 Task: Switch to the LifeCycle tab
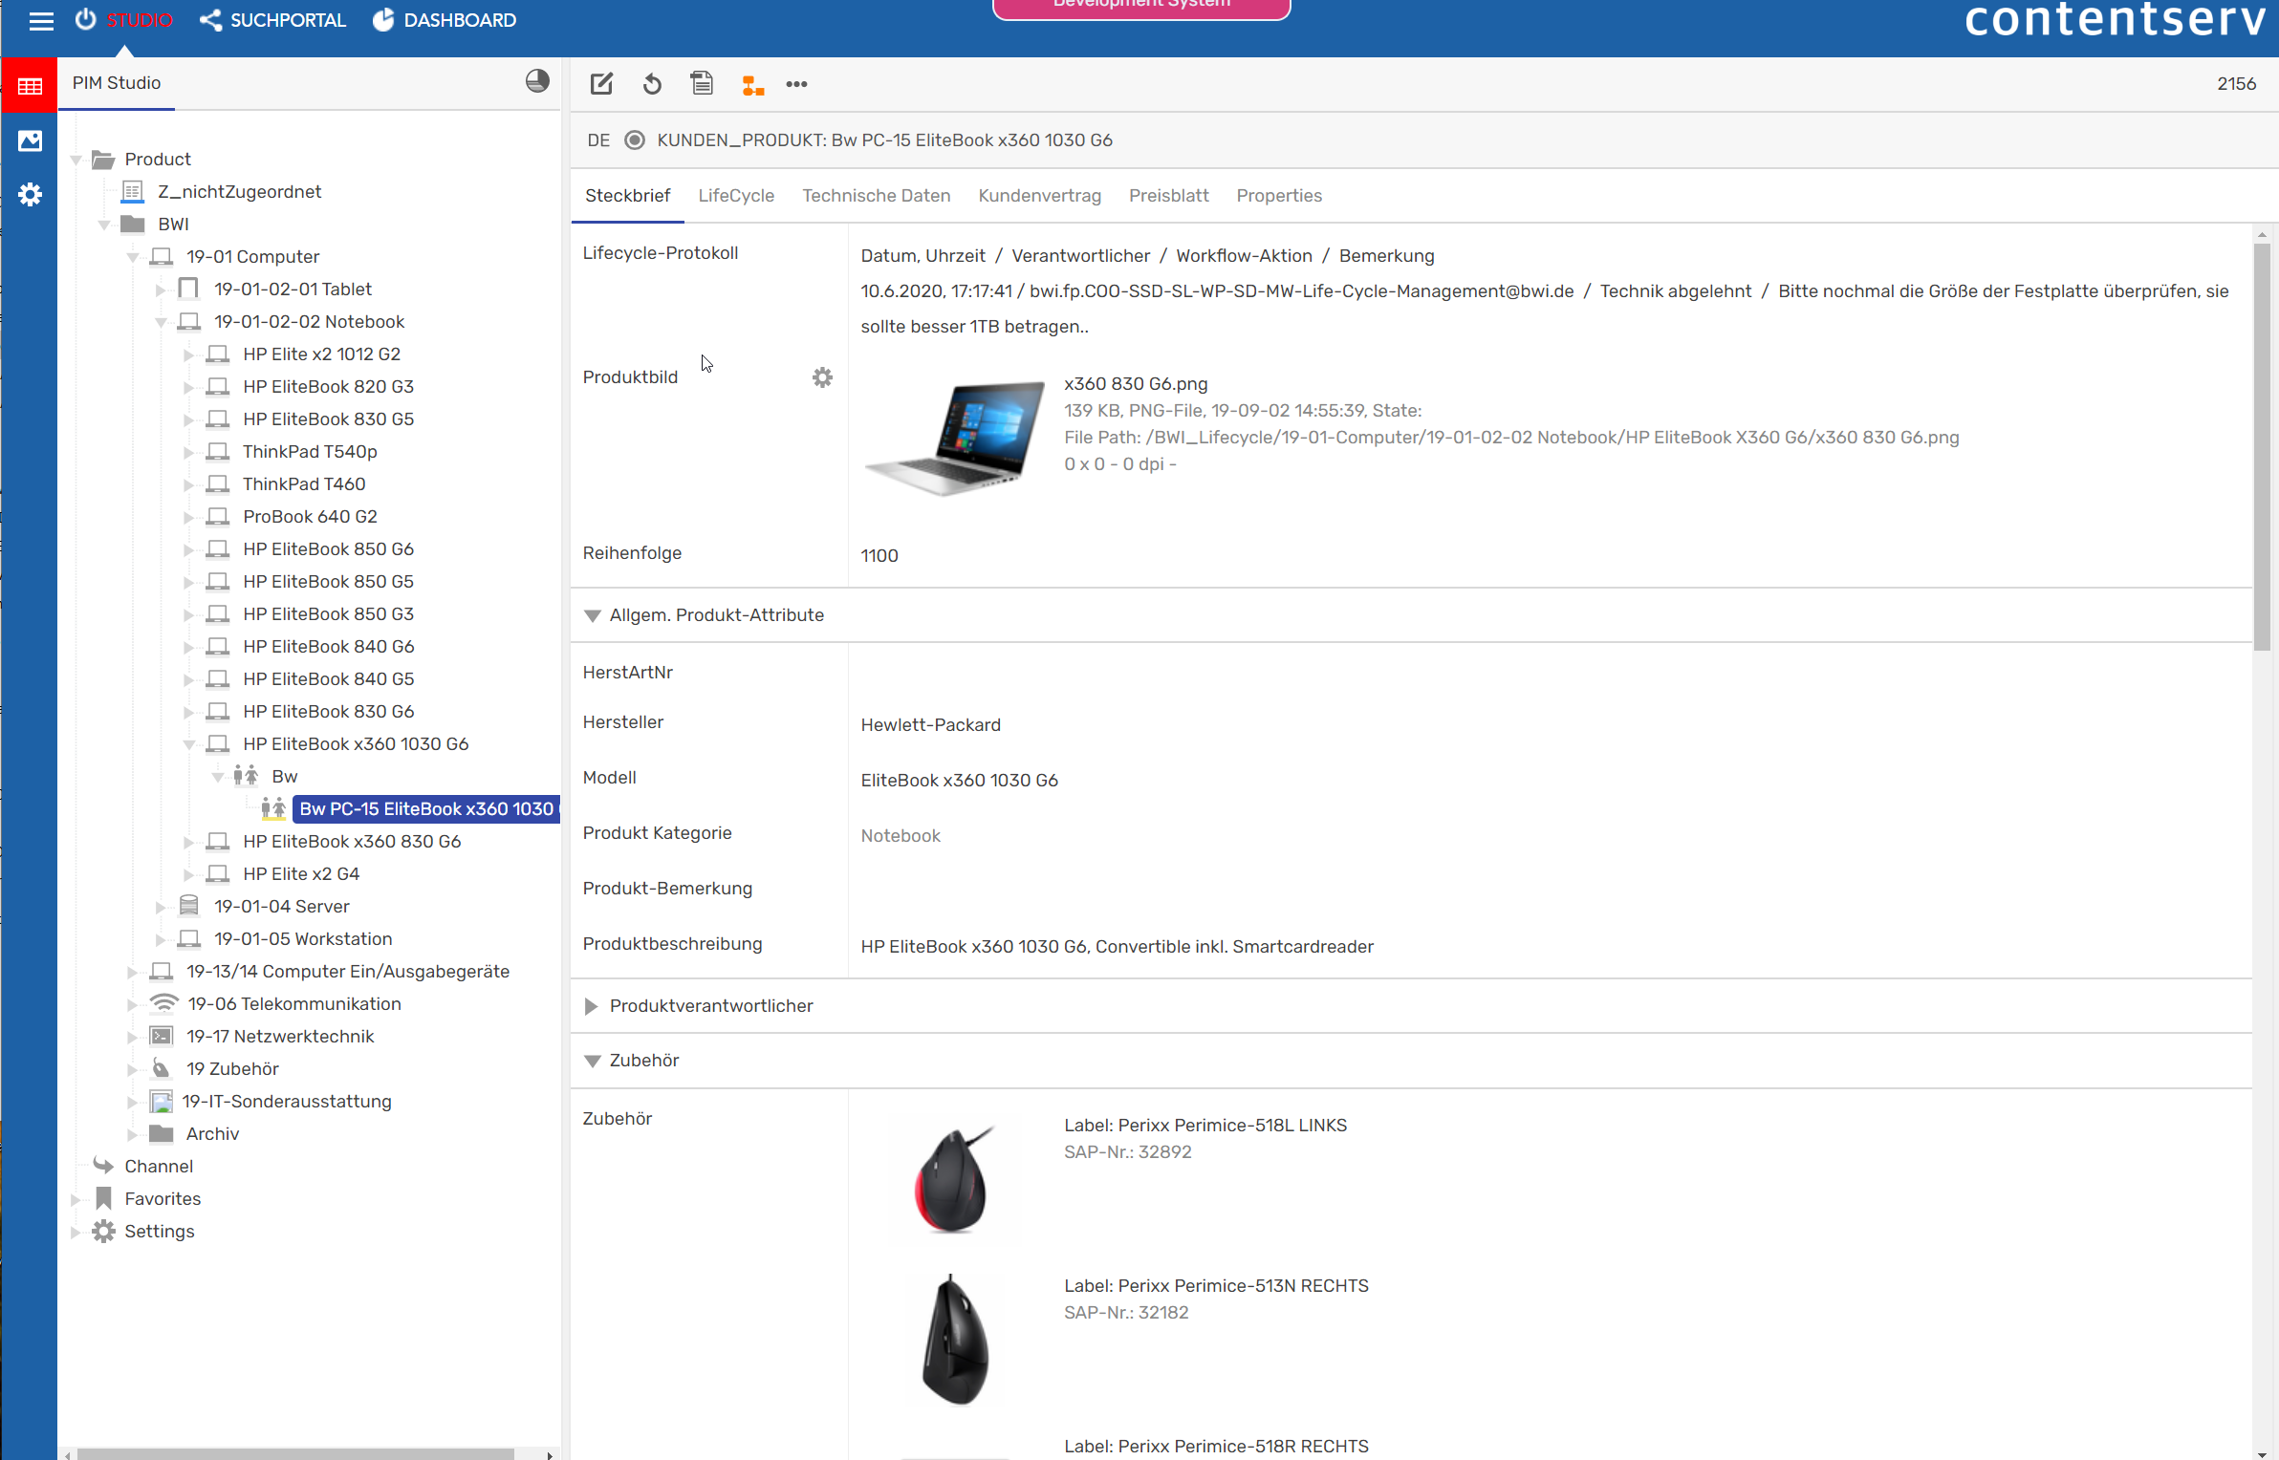point(736,195)
